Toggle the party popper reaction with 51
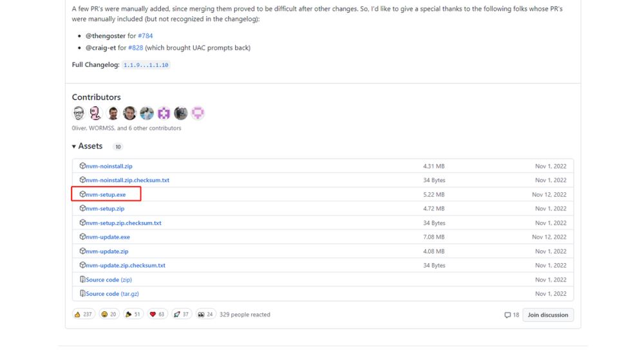The width and height of the screenshot is (644, 350). pyautogui.click(x=133, y=315)
